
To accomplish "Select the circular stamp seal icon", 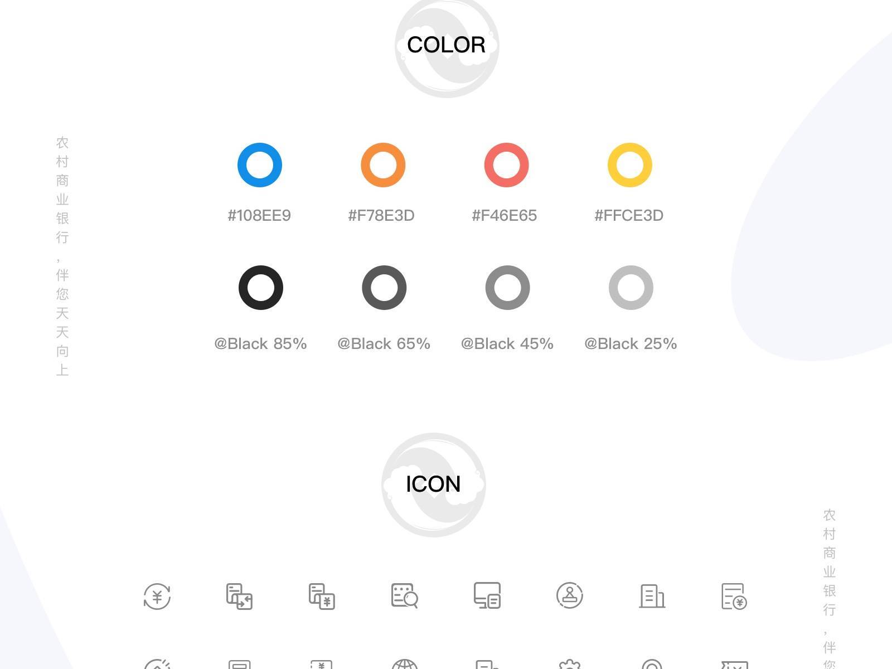I will pos(569,596).
